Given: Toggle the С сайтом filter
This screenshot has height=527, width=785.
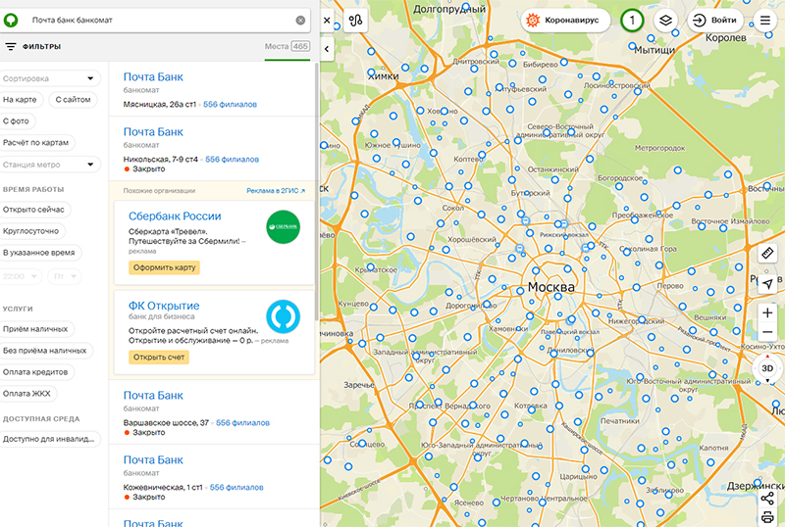Looking at the screenshot, I should [73, 100].
